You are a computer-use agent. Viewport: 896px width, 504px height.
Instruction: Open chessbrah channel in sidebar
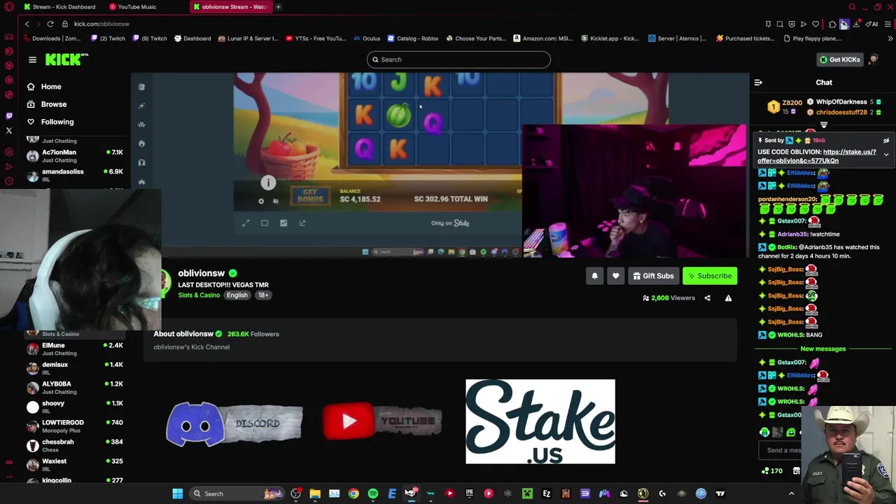pos(74,445)
